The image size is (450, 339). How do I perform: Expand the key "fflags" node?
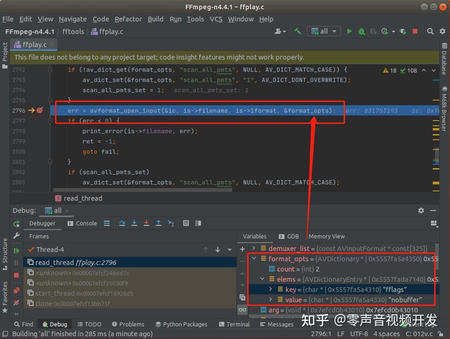tap(270, 289)
